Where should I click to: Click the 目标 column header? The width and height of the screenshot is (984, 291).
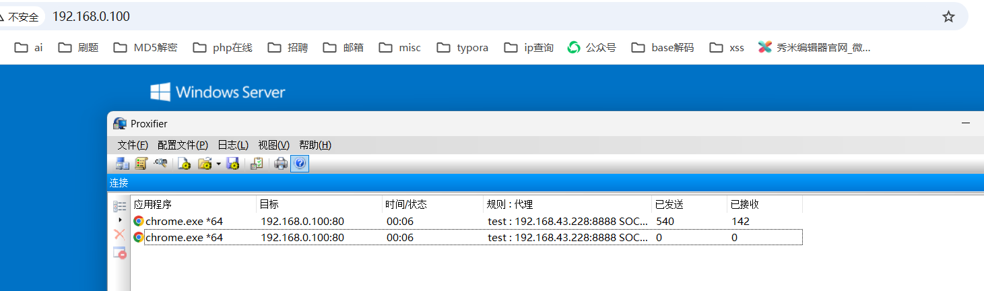click(319, 204)
